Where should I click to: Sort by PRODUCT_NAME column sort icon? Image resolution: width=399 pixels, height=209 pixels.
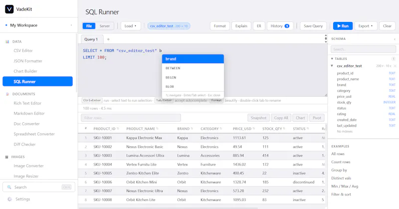(157, 129)
